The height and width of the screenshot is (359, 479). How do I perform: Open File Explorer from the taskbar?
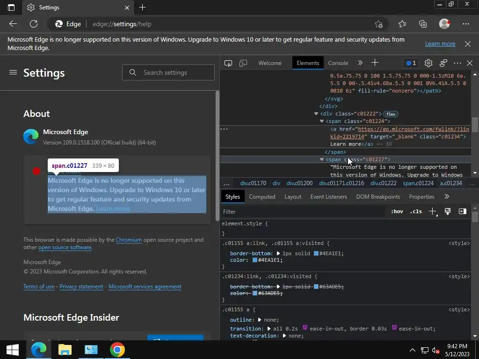point(65,350)
